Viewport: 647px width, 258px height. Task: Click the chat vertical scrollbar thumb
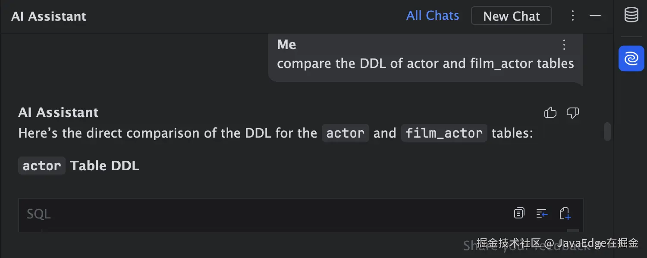pos(607,132)
